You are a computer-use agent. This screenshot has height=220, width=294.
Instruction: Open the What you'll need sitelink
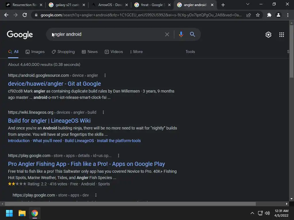(47, 141)
